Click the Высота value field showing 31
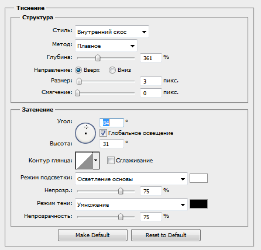 coord(112,144)
